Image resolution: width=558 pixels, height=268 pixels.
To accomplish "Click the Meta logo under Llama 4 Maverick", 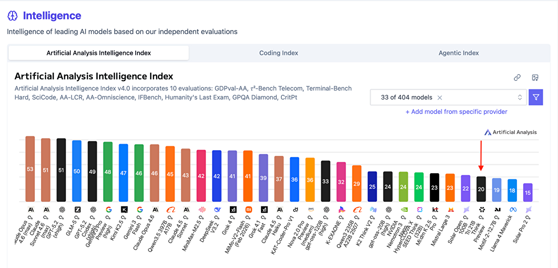I will click(512, 210).
